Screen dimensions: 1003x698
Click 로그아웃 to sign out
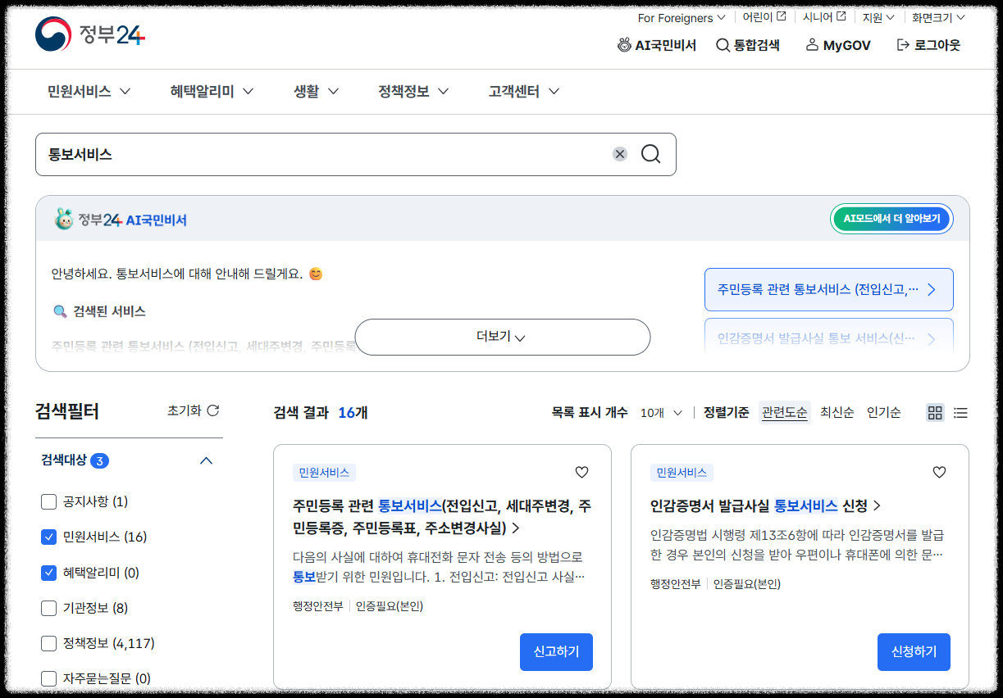pos(928,45)
